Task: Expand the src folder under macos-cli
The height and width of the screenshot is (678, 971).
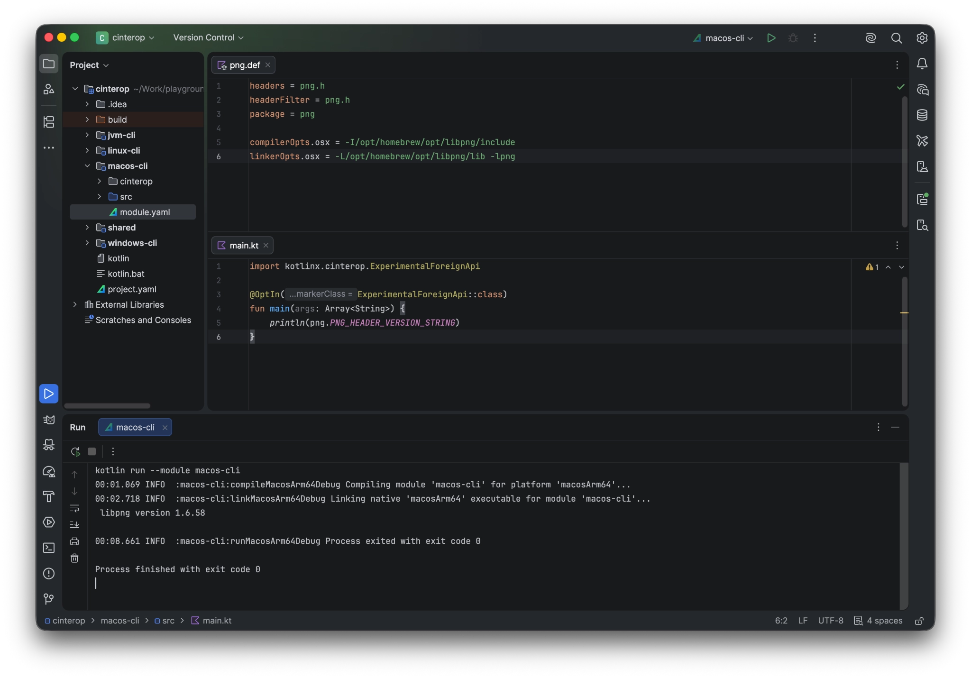Action: [x=100, y=197]
